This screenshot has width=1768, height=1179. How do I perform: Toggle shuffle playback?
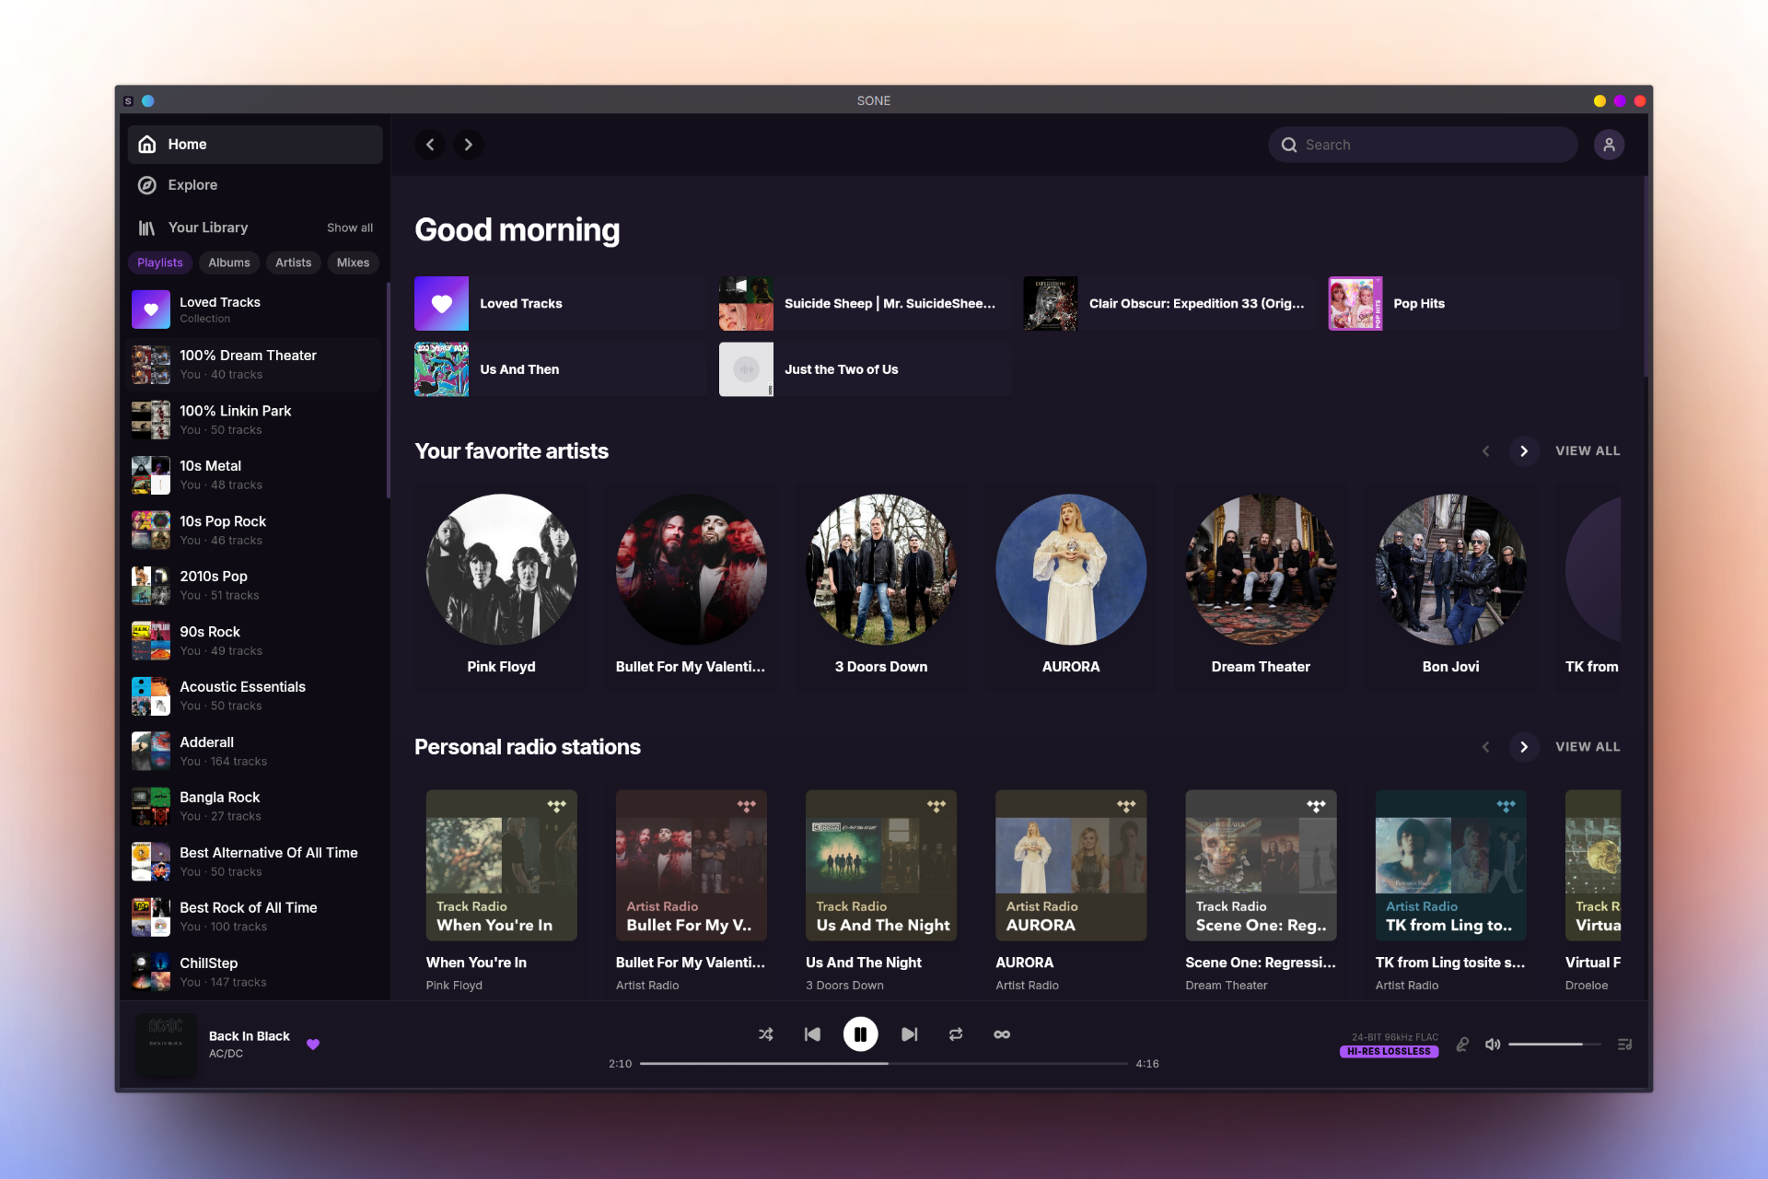click(x=766, y=1034)
